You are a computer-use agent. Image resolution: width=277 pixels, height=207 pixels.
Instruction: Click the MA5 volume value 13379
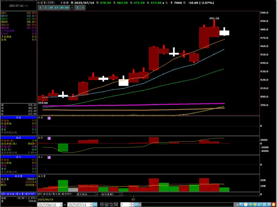point(30,182)
